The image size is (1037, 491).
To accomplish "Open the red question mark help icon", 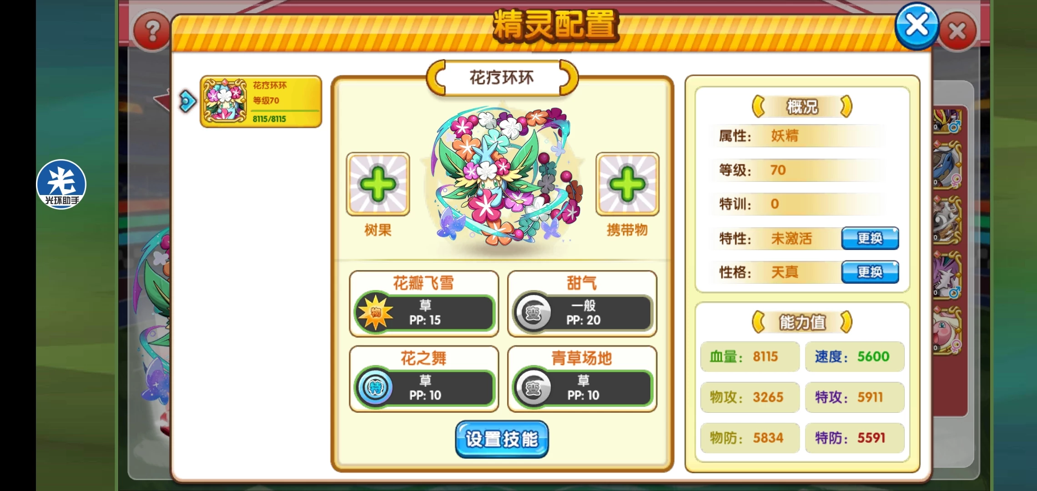I will point(152,32).
